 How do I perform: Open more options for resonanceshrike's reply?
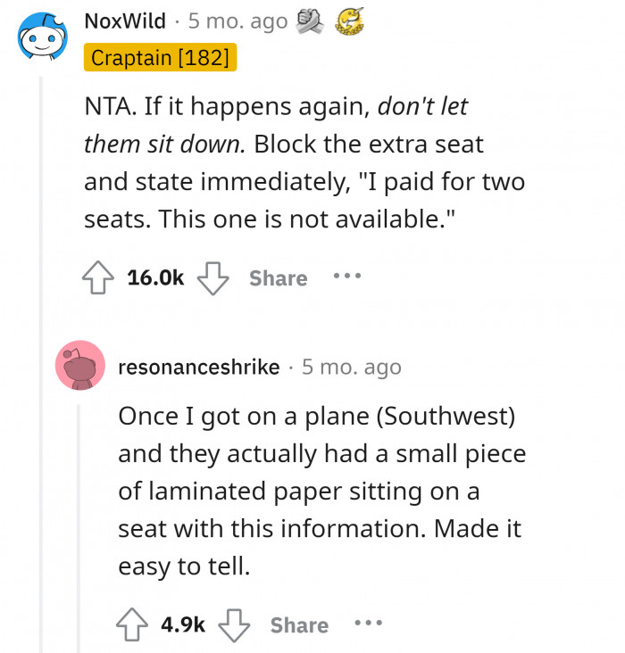(367, 624)
